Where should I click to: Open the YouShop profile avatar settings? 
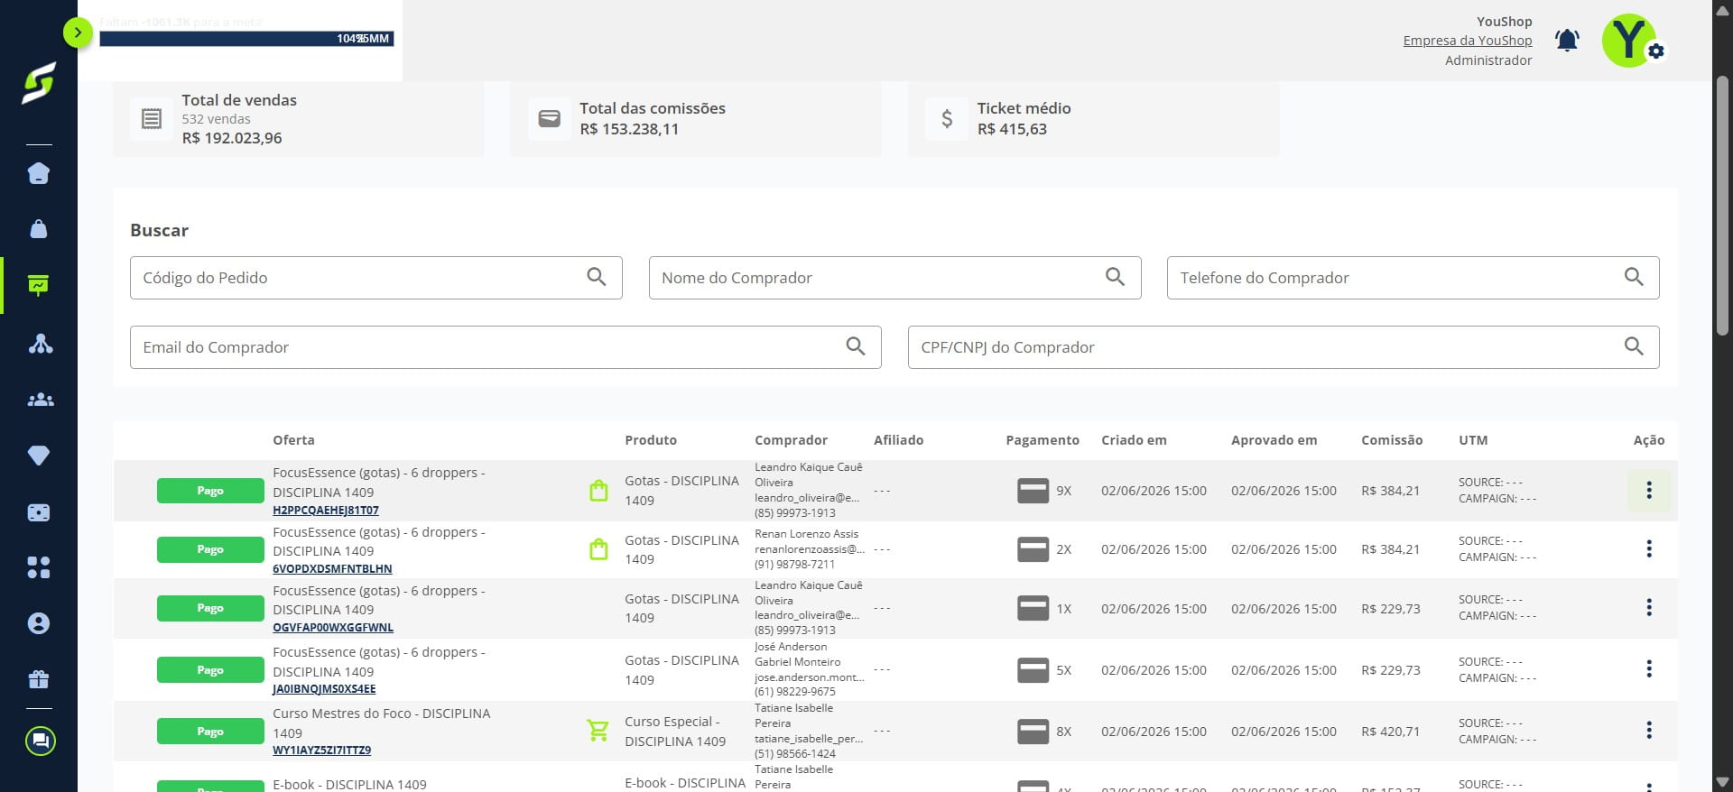point(1631,41)
